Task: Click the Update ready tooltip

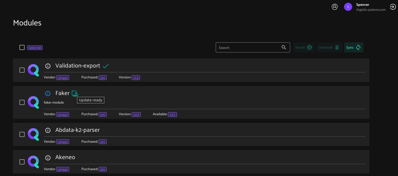Action: click(x=91, y=100)
